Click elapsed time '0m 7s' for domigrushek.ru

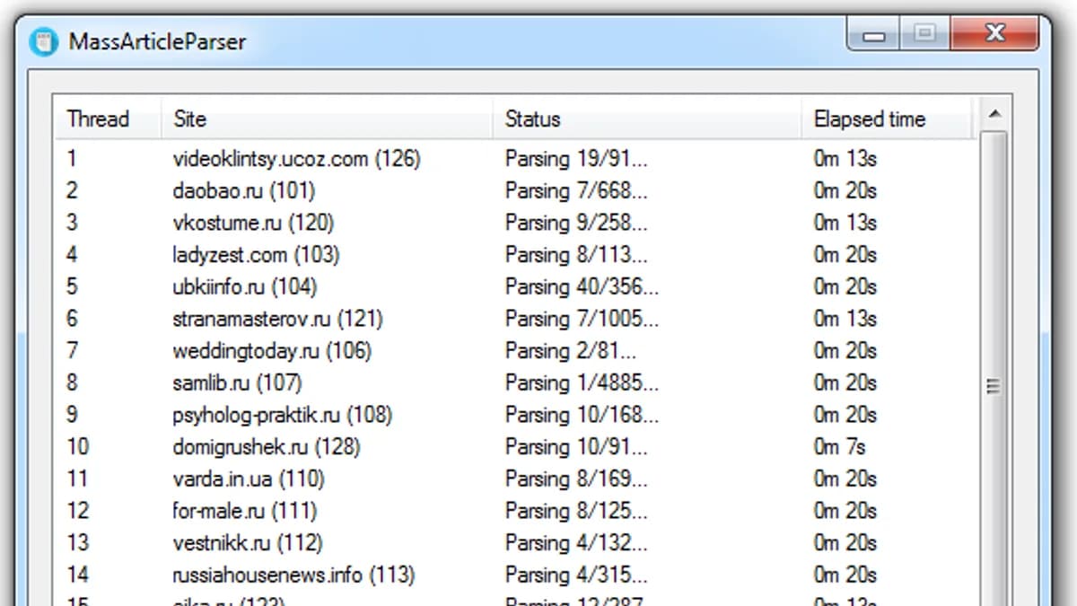tap(840, 447)
